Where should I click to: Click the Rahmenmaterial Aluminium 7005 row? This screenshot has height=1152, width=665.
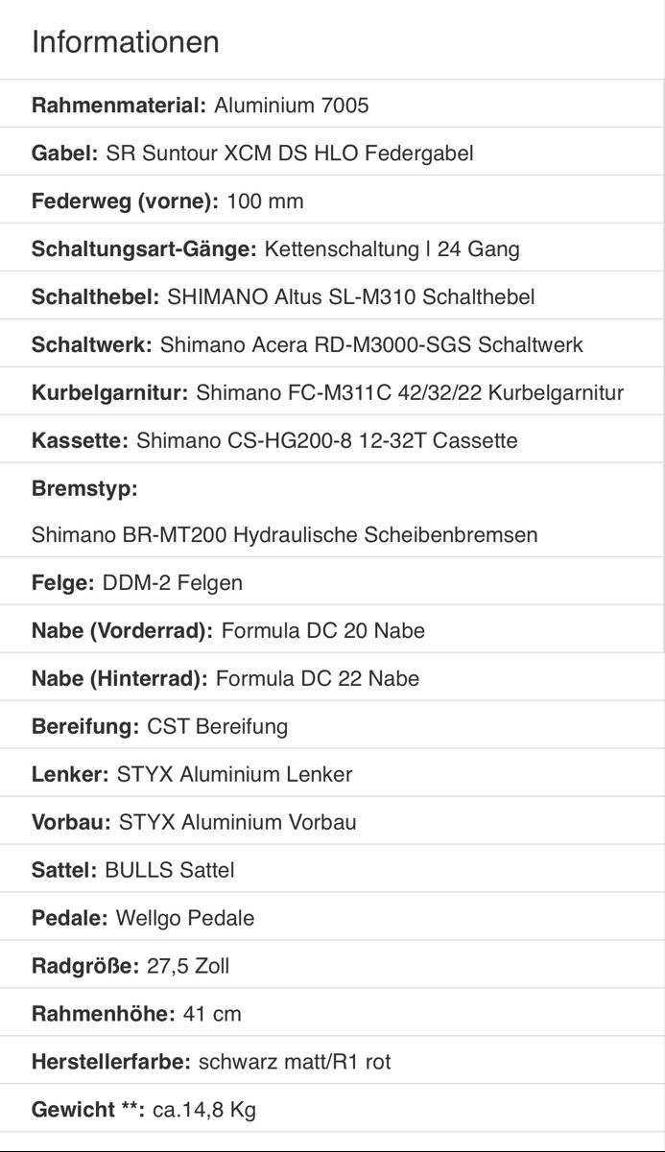(332, 105)
